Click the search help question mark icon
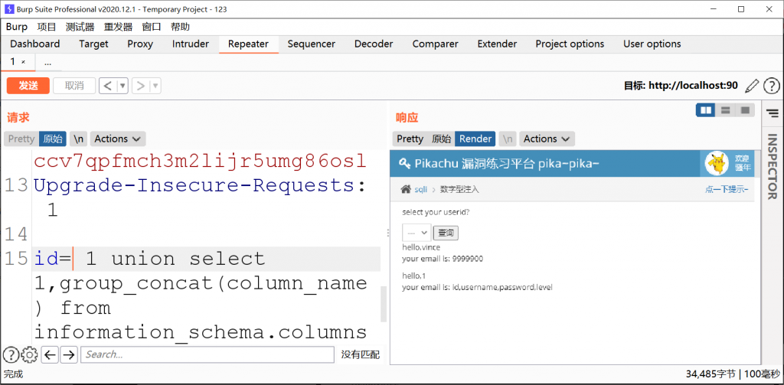This screenshot has height=385, width=784. [x=11, y=354]
